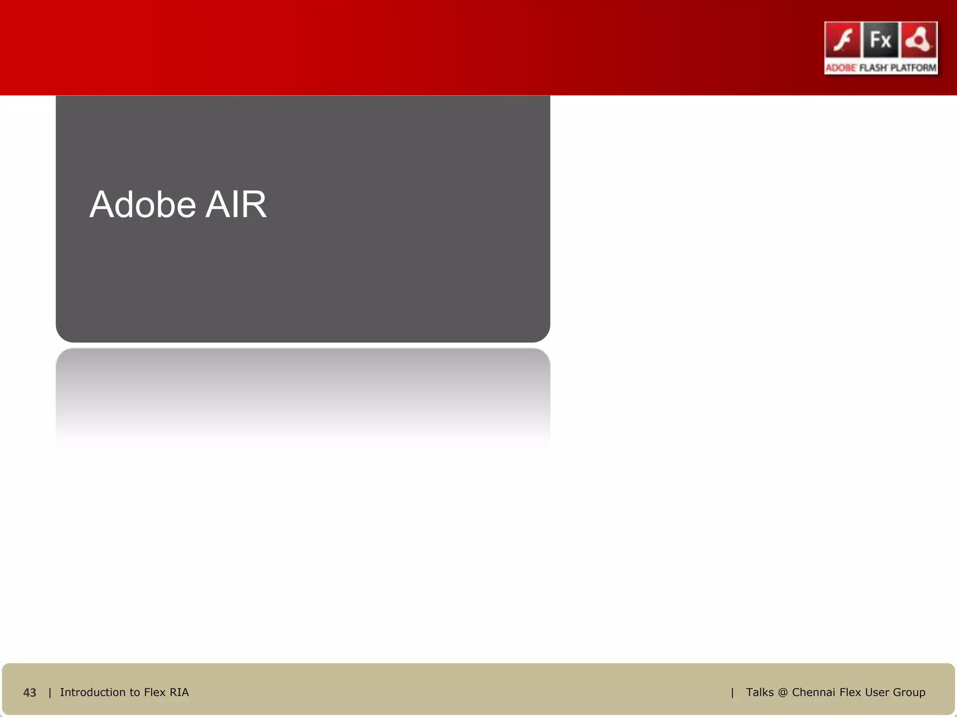Click the Flash Player logo icon
Image resolution: width=957 pixels, height=717 pixels.
pos(843,40)
